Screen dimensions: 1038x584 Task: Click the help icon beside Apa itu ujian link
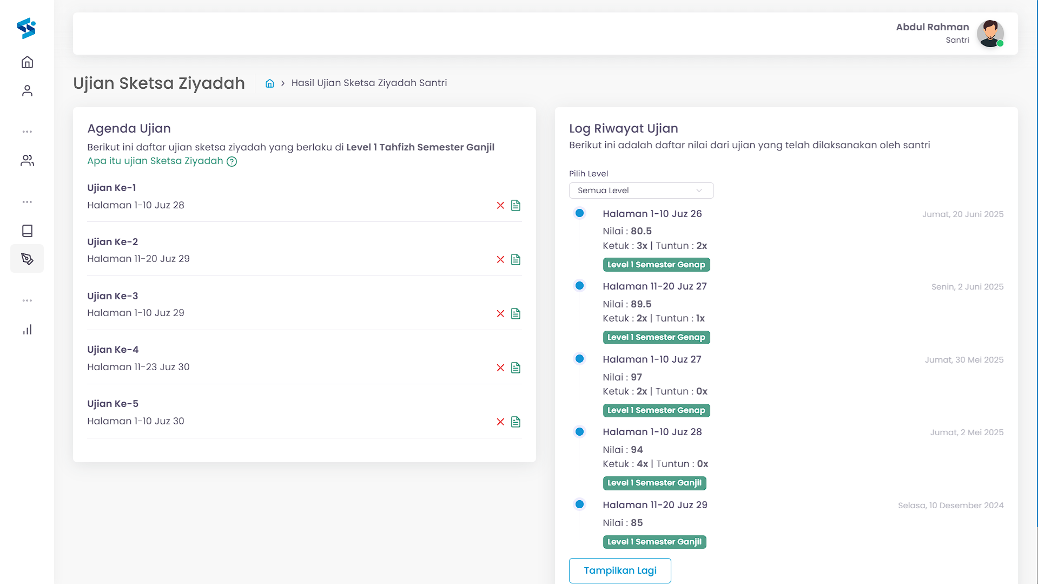click(x=232, y=161)
